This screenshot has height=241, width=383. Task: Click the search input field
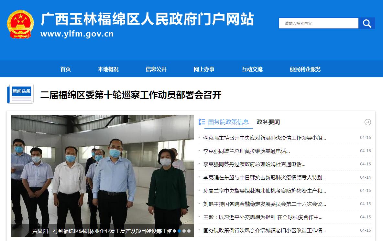point(319,23)
